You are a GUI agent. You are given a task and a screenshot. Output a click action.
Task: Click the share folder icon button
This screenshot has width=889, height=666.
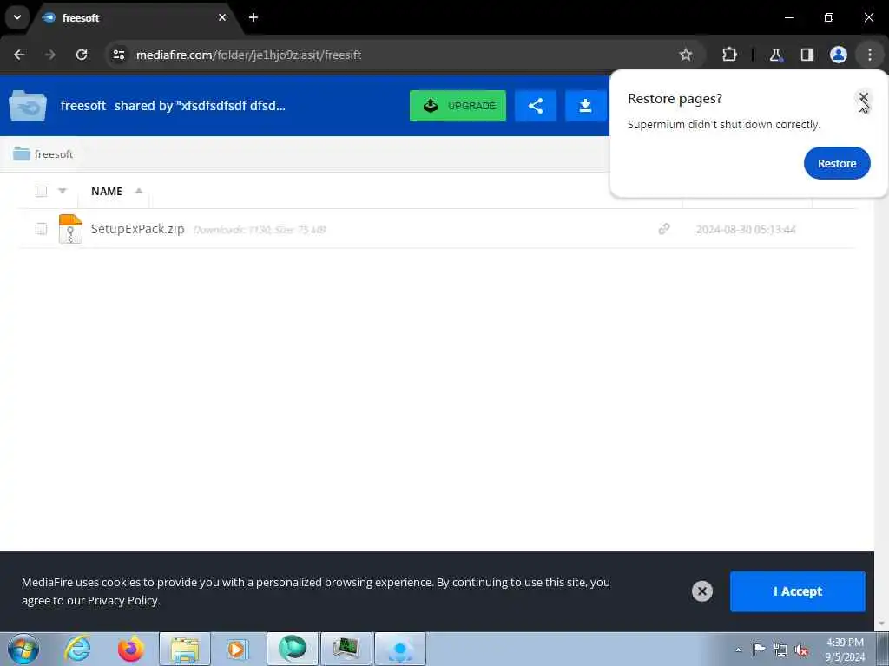coord(535,106)
